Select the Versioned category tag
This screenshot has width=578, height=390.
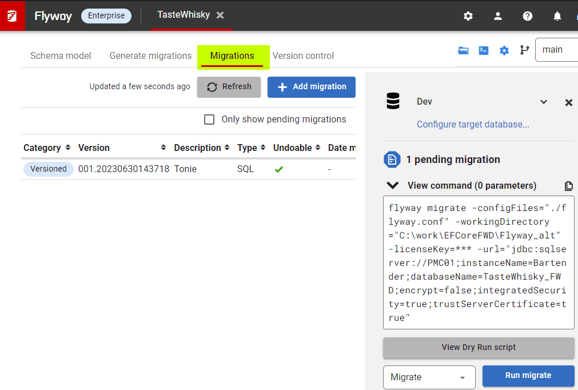[x=48, y=169]
